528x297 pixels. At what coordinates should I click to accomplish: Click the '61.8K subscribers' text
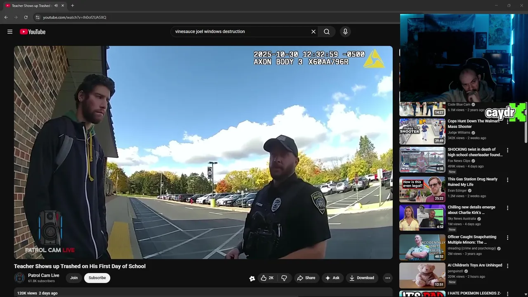(41, 281)
